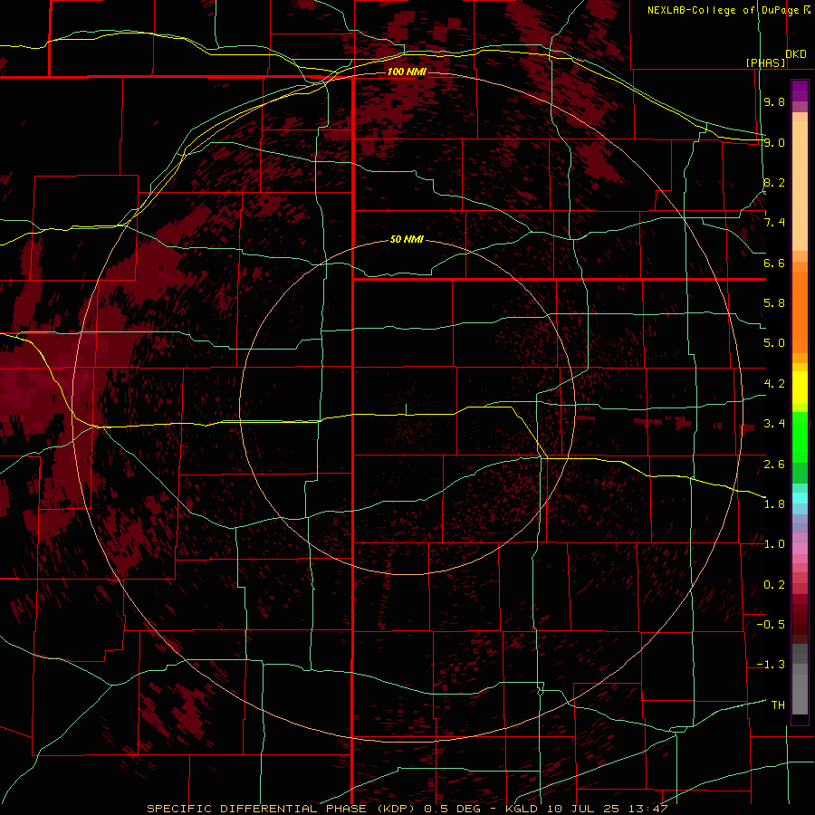Pick the purple segment at the color bar top
815x815 pixels.
pos(800,91)
